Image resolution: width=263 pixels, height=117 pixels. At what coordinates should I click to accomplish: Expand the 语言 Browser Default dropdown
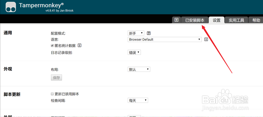pos(165,40)
